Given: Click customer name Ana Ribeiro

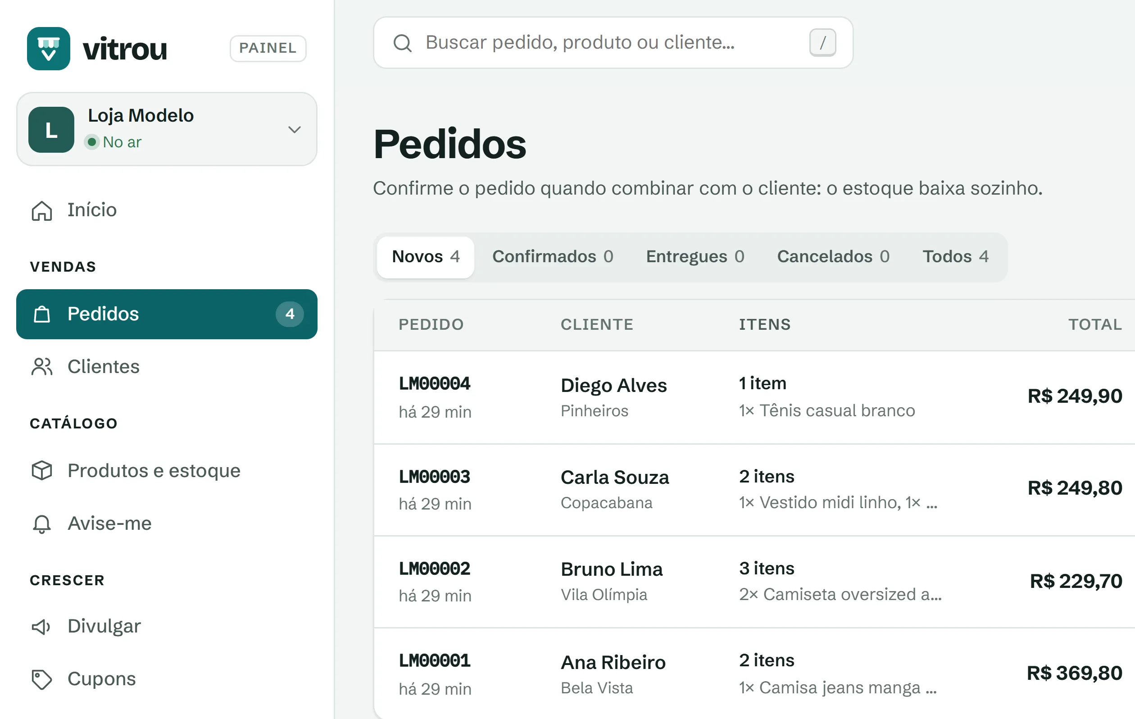Looking at the screenshot, I should [613, 662].
